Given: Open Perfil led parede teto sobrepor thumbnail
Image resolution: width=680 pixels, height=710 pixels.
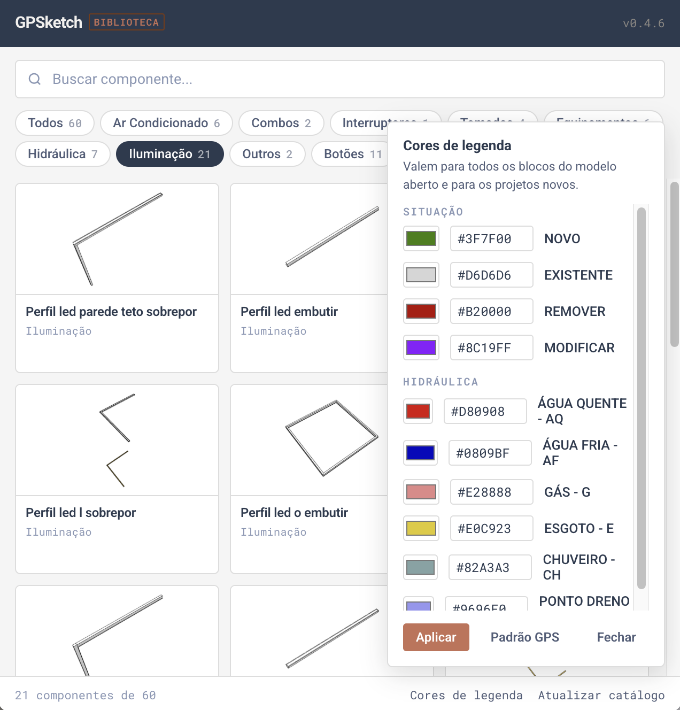Looking at the screenshot, I should pyautogui.click(x=117, y=239).
